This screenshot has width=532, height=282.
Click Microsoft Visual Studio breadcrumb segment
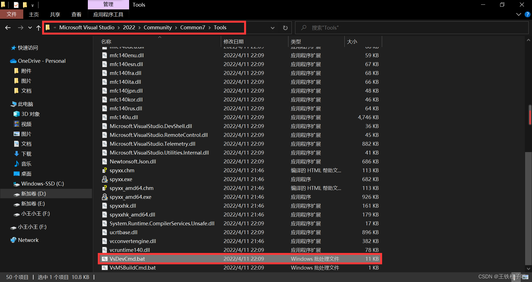87,27
